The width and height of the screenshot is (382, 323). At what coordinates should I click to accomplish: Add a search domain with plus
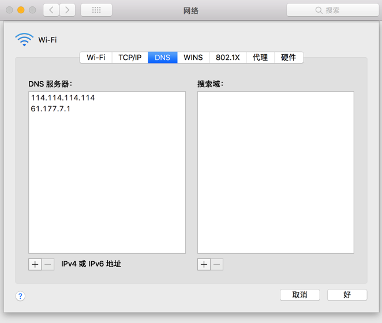coord(204,265)
